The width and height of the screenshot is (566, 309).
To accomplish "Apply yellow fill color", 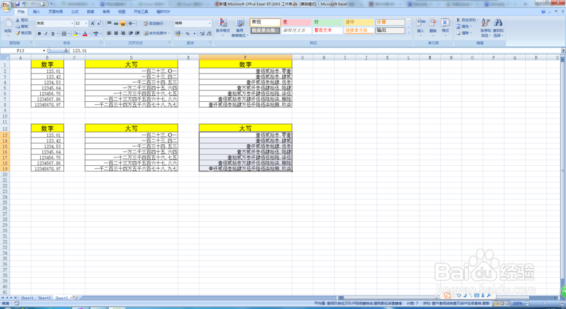I will tap(75, 33).
